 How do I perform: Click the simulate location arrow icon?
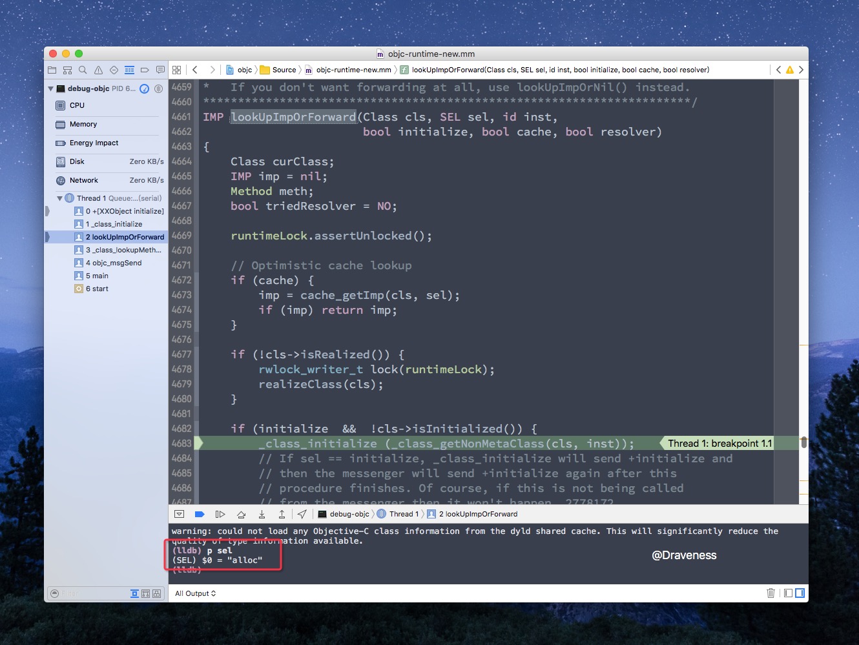tap(302, 514)
